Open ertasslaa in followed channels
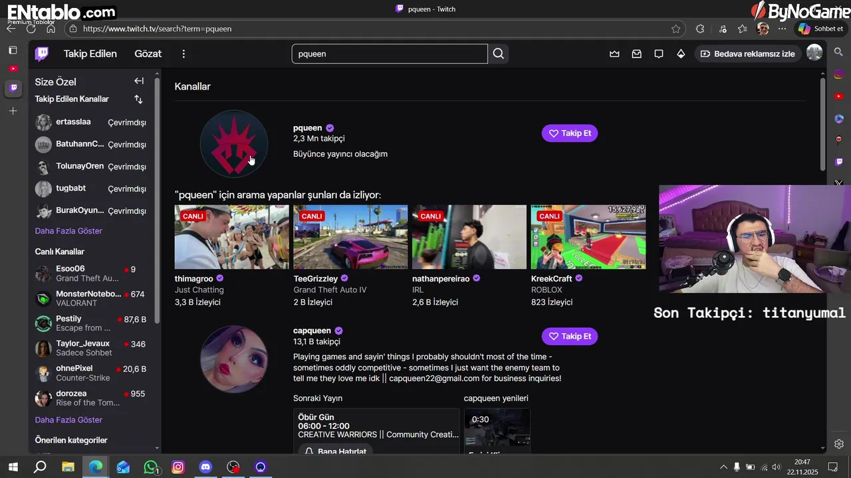Image resolution: width=851 pixels, height=478 pixels. coord(90,122)
